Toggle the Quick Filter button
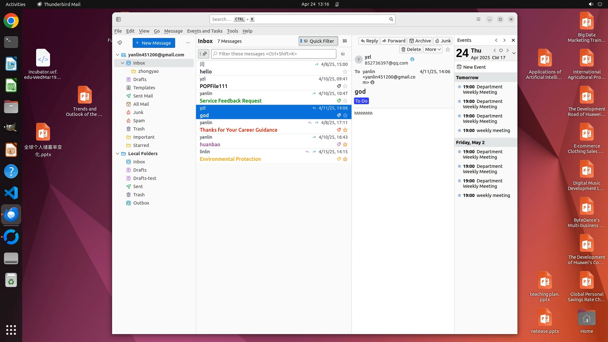The image size is (608, 342). click(318, 41)
